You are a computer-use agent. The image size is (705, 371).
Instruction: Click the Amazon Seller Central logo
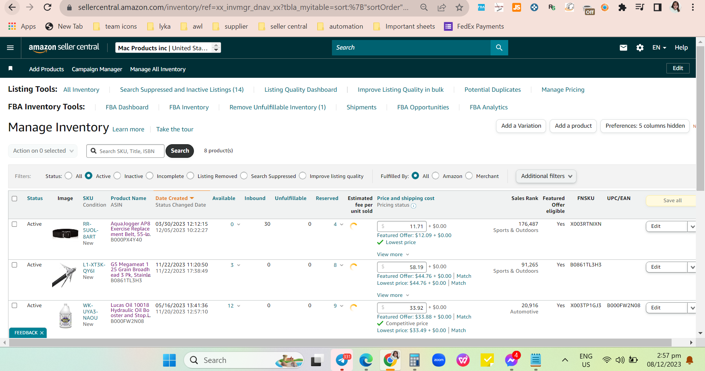pos(64,48)
